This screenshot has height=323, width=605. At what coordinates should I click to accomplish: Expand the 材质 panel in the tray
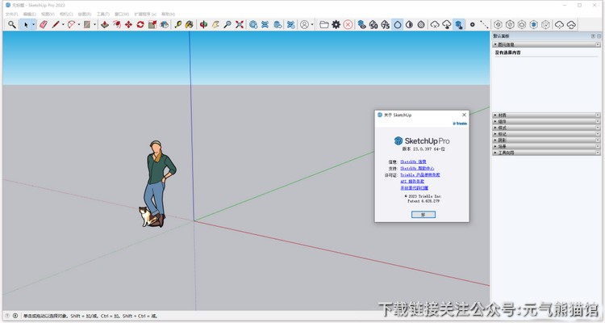click(x=503, y=115)
